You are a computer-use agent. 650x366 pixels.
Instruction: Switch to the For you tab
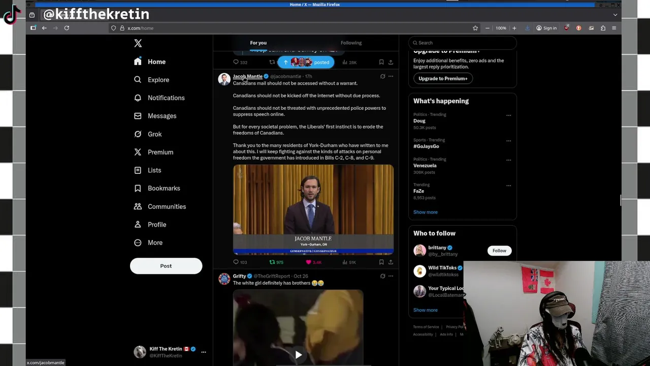pyautogui.click(x=258, y=43)
